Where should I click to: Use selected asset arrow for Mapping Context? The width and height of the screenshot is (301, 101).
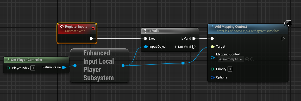pos(247,59)
